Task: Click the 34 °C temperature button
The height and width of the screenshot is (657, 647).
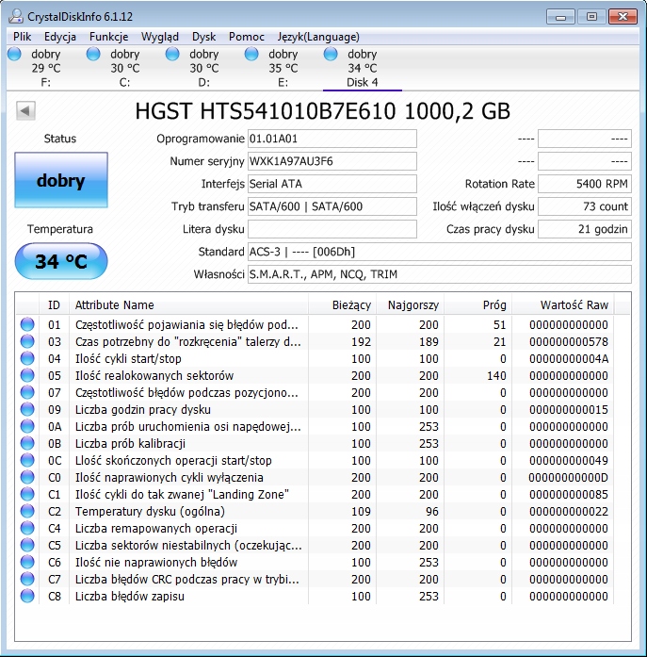Action: pyautogui.click(x=60, y=261)
